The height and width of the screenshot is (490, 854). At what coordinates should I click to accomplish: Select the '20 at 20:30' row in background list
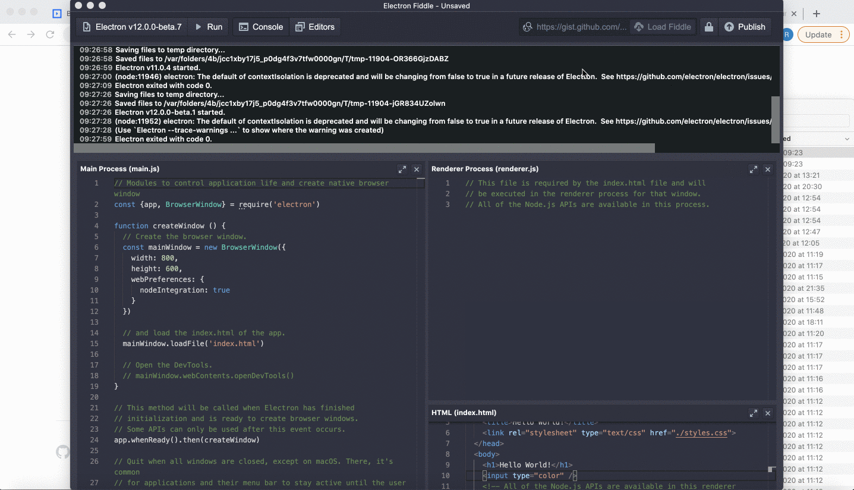818,187
